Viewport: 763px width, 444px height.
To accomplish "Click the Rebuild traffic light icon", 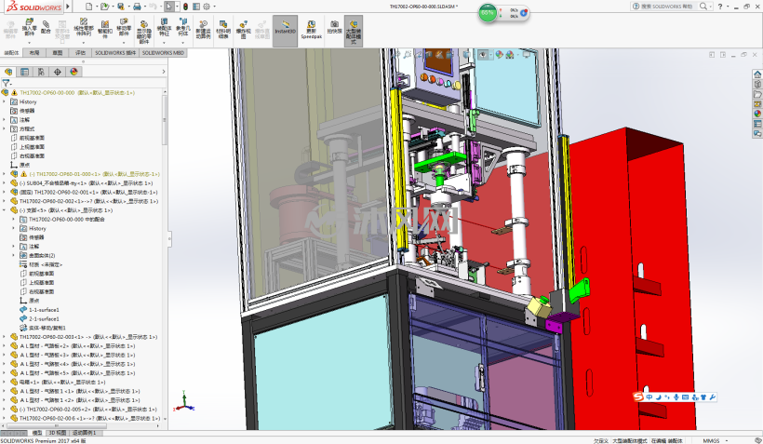I will [x=185, y=7].
